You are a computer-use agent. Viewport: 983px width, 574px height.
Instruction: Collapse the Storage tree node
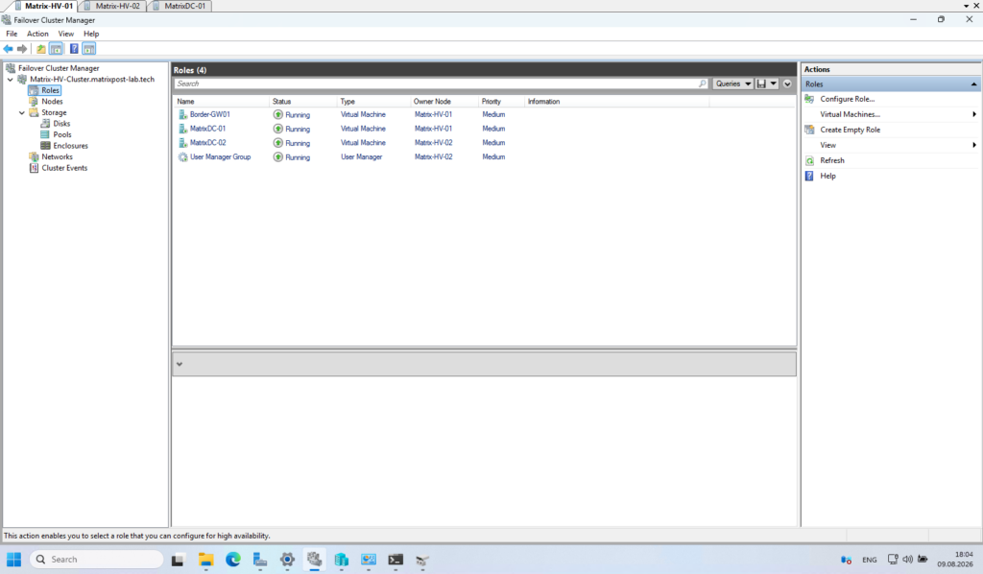coord(22,113)
